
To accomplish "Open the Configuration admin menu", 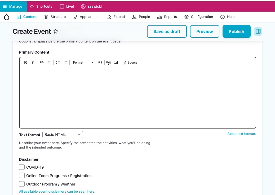I will click(x=199, y=17).
